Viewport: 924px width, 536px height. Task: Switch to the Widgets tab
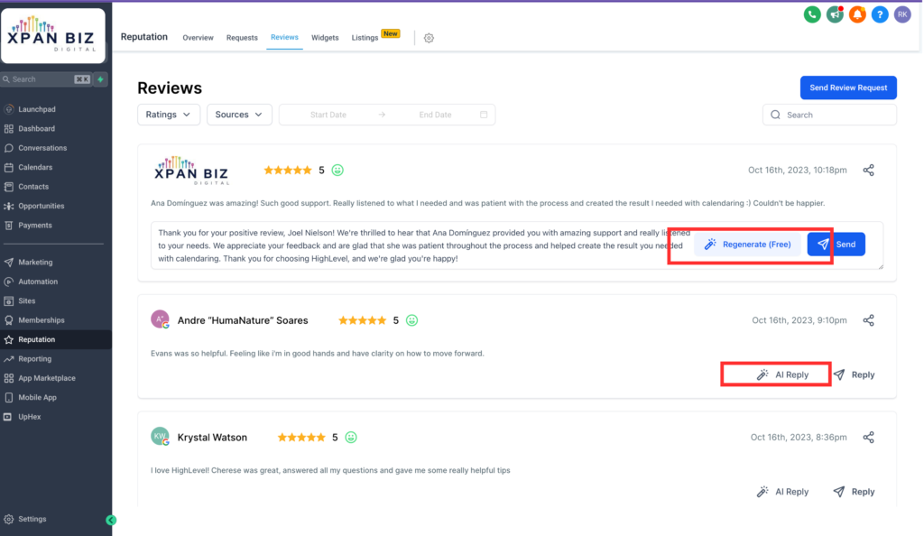coord(325,37)
